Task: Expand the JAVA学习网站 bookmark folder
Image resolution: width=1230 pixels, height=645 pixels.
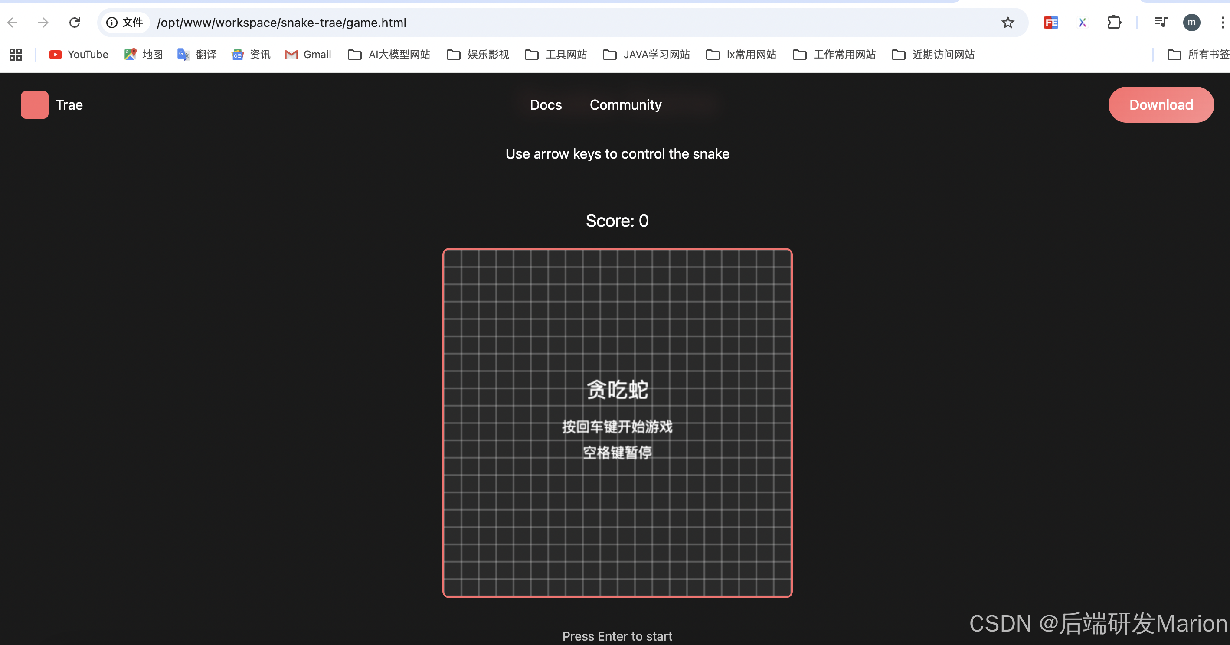Action: [647, 54]
